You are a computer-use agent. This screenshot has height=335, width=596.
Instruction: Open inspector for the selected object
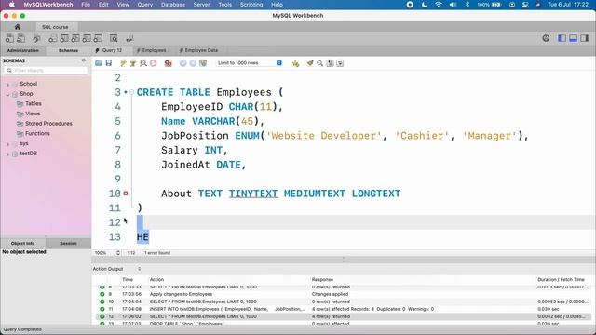tap(36, 38)
